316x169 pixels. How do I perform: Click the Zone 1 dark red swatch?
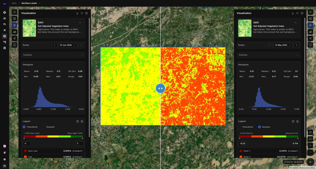[241, 151]
